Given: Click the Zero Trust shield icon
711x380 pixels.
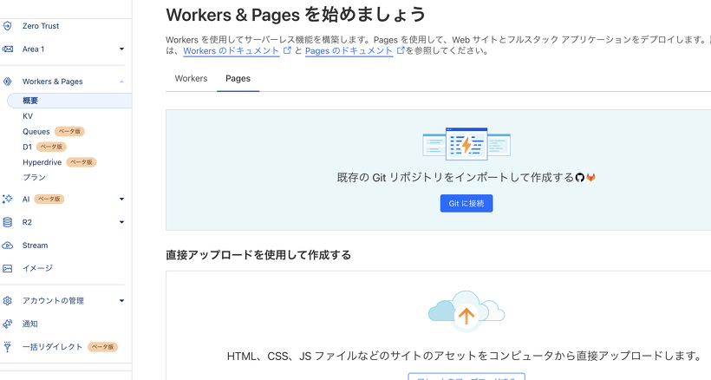Looking at the screenshot, I should pyautogui.click(x=7, y=26).
